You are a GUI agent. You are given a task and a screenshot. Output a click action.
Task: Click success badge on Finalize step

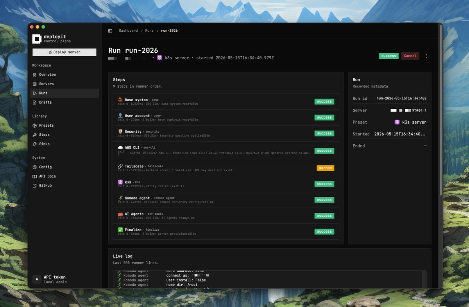coord(324,232)
